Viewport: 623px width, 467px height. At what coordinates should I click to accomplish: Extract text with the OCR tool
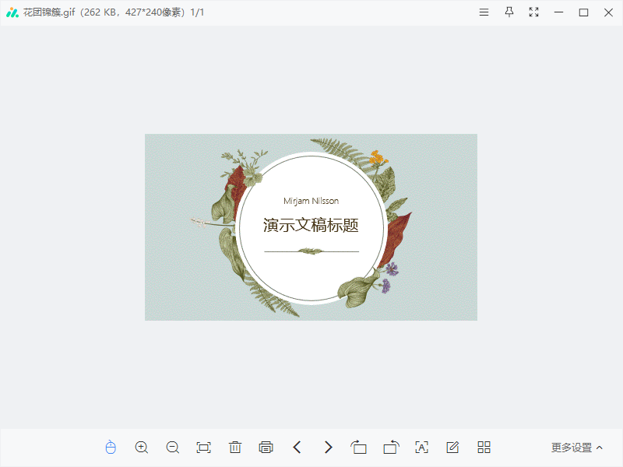[x=421, y=448]
